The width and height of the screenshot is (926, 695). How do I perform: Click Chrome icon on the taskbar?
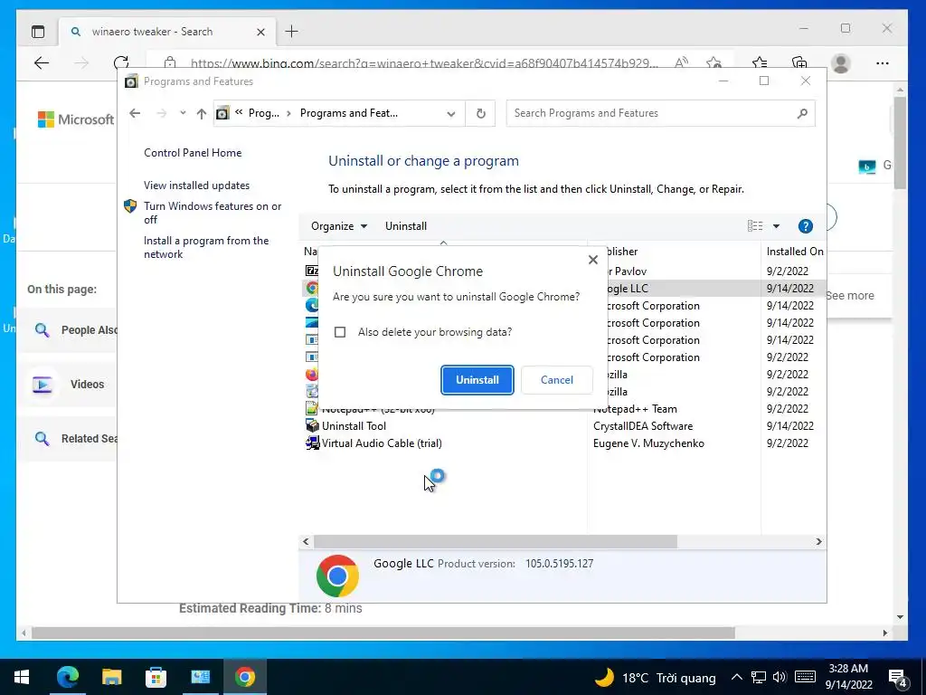click(244, 677)
